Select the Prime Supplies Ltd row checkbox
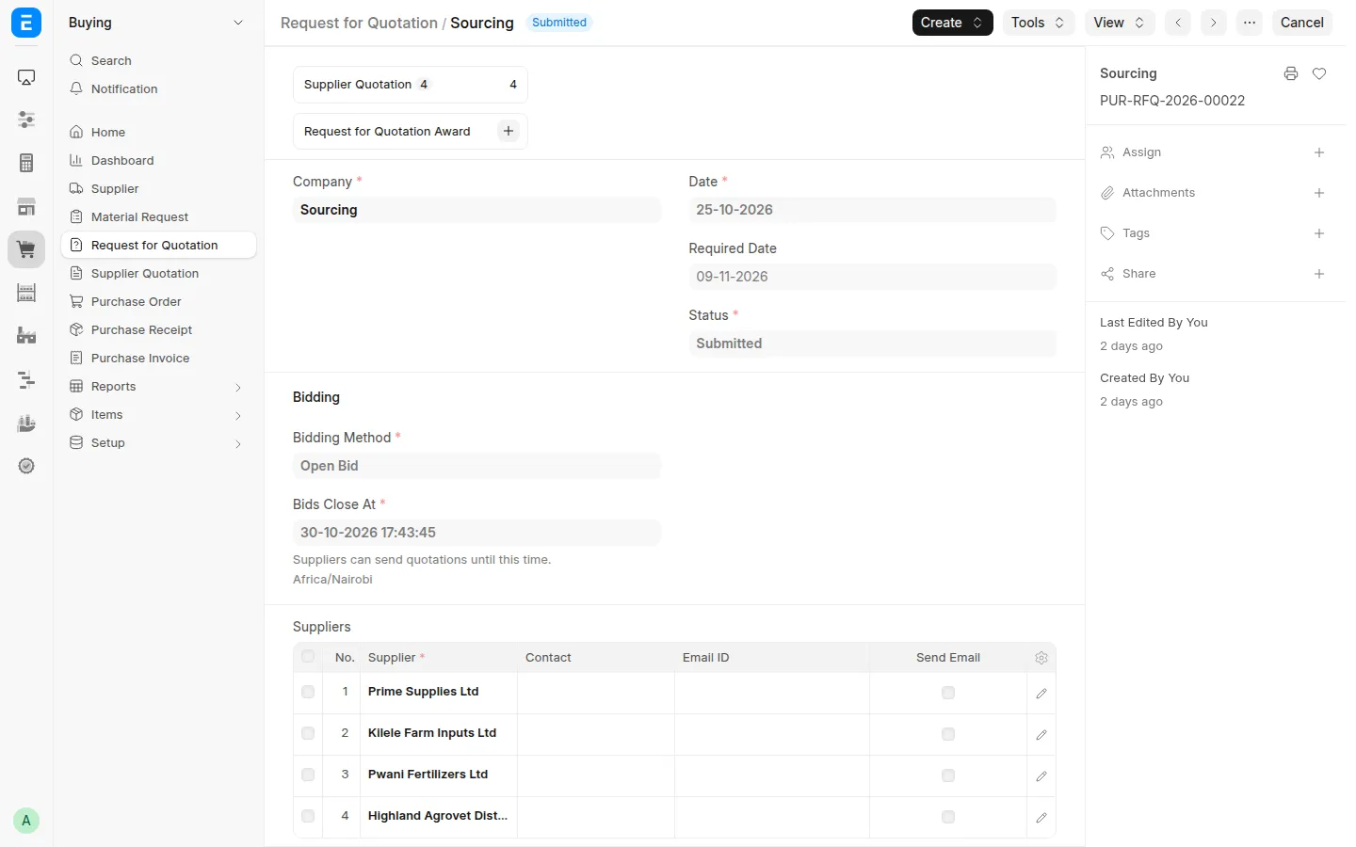 point(308,692)
